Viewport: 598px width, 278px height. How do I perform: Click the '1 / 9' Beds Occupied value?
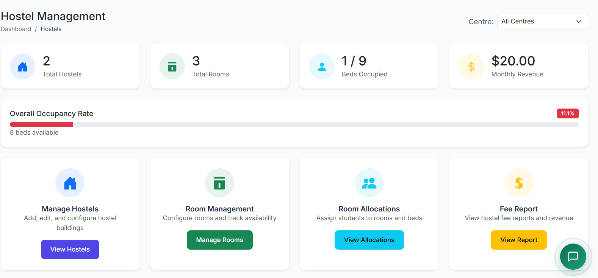(x=354, y=61)
